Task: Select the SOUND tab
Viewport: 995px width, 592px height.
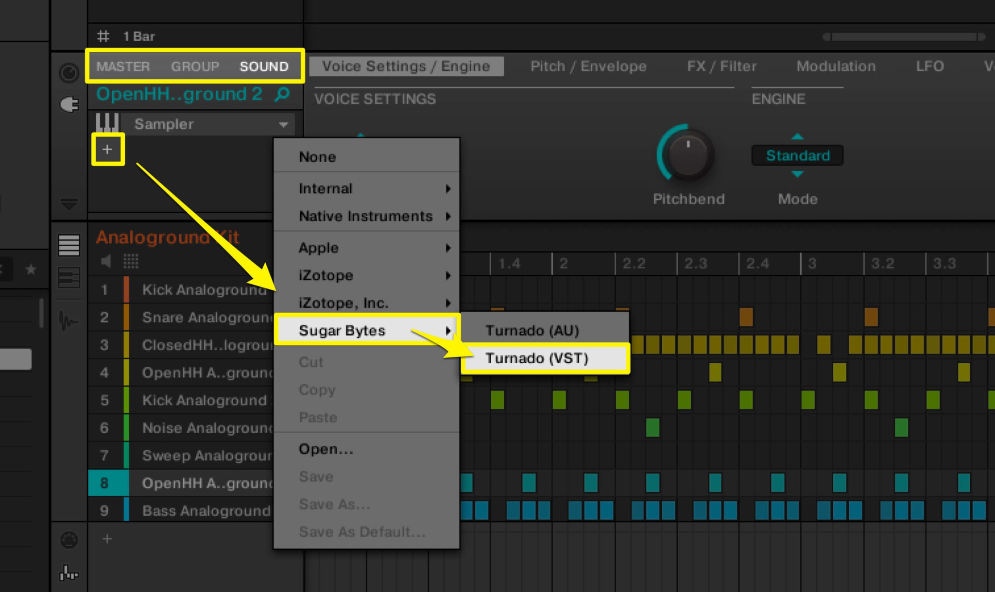Action: [x=264, y=66]
